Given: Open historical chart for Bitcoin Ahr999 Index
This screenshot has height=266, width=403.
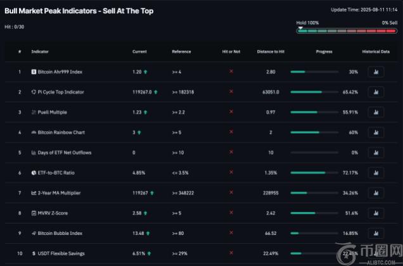Looking at the screenshot, I should [376, 72].
